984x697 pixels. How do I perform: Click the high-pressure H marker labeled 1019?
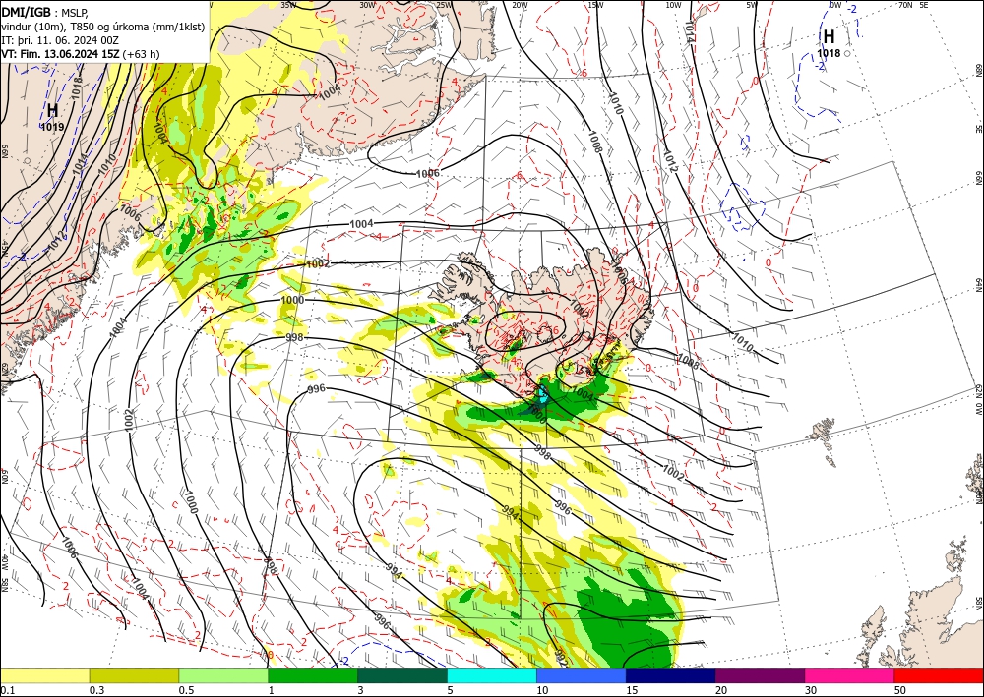(x=53, y=111)
